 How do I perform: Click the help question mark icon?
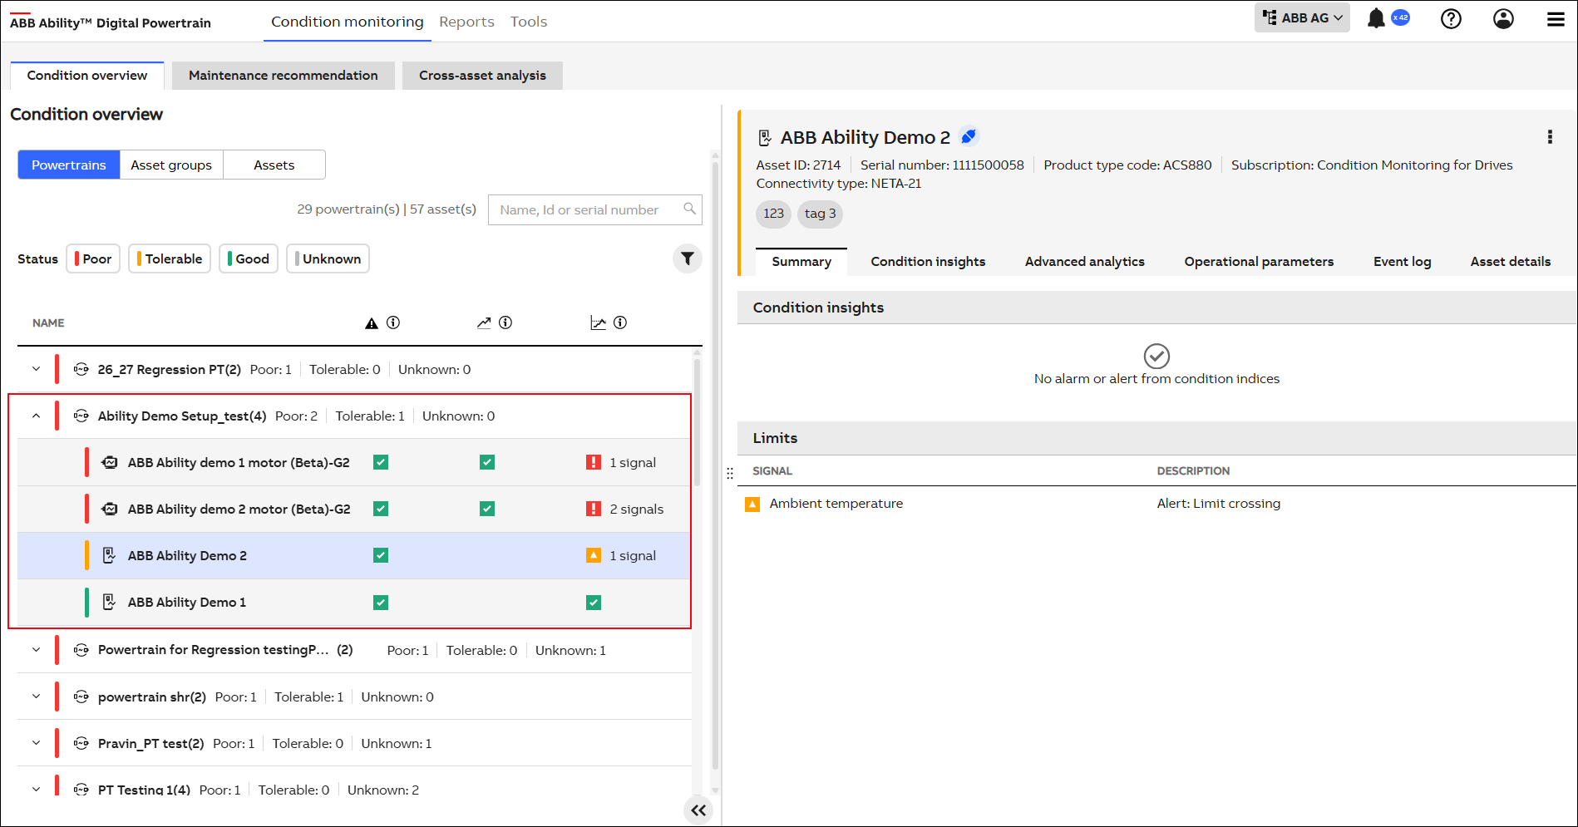pos(1451,18)
